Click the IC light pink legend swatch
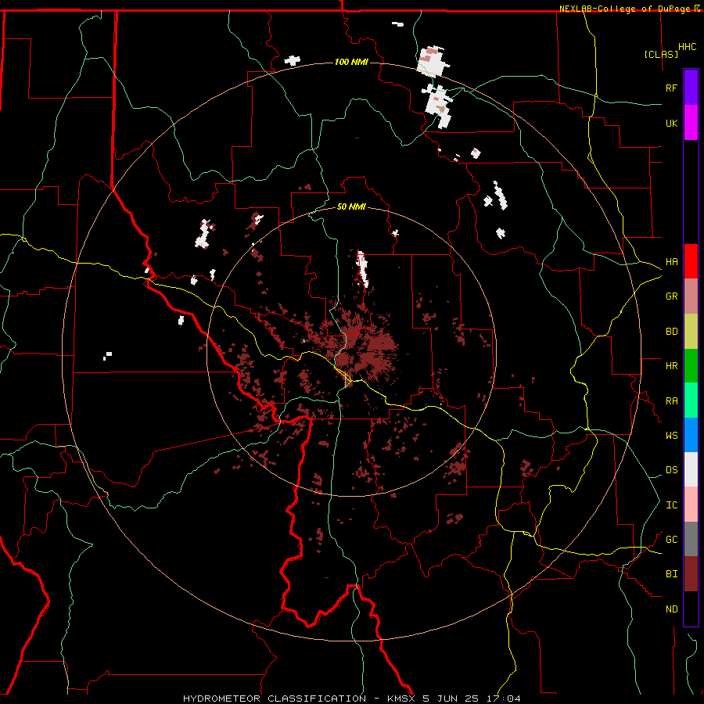Viewport: 704px width, 704px height. (x=691, y=505)
